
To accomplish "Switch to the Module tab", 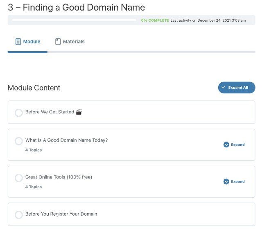I will click(27, 42).
